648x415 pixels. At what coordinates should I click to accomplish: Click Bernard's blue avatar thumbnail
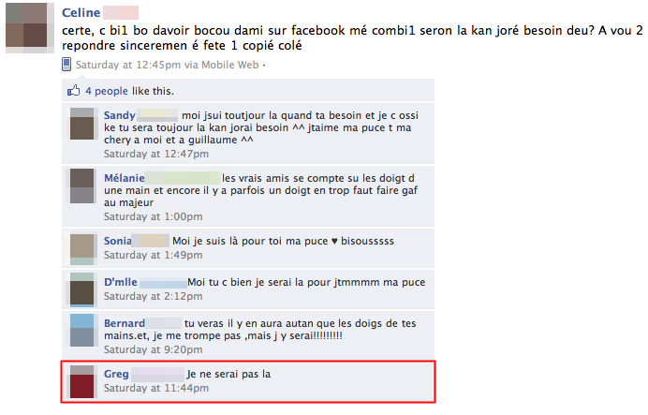(x=81, y=331)
